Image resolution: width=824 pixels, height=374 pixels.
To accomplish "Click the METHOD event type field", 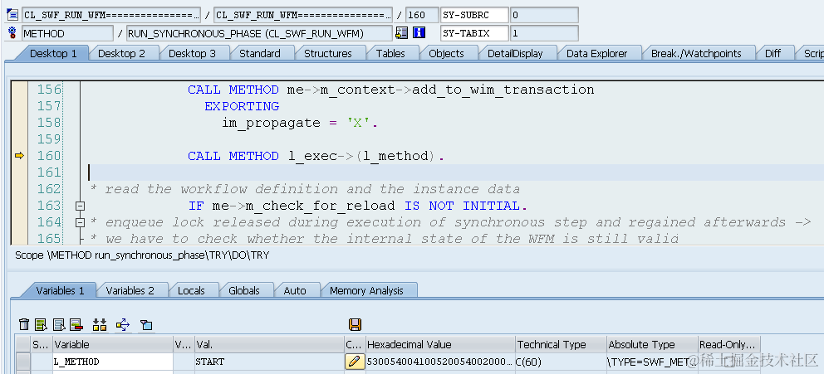I will [67, 33].
